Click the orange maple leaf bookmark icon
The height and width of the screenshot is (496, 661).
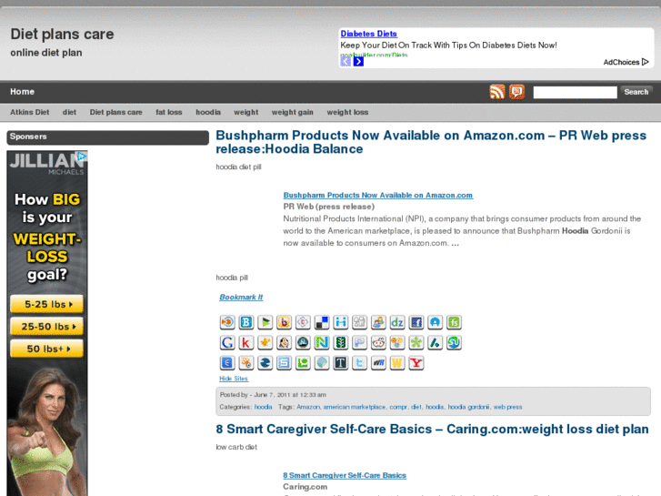pyautogui.click(x=265, y=342)
